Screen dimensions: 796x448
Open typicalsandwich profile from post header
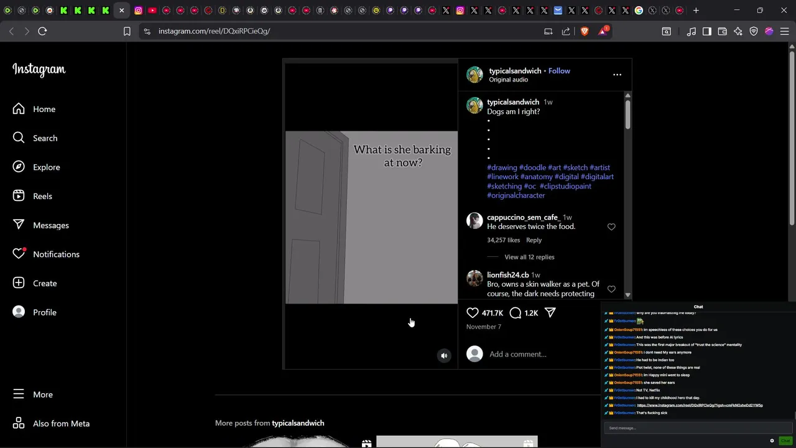[x=515, y=71]
